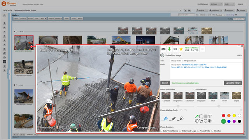Select the circle outline markup tool
The image size is (249, 140).
[205, 121]
